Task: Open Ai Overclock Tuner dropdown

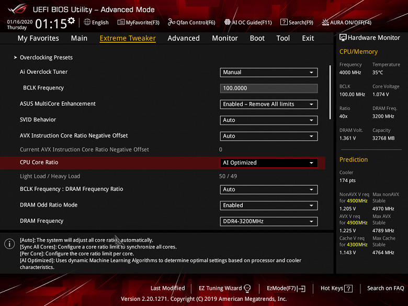Action: tap(269, 72)
